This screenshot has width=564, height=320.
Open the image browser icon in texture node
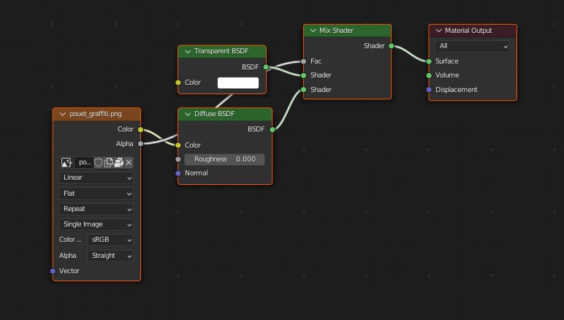(x=66, y=162)
